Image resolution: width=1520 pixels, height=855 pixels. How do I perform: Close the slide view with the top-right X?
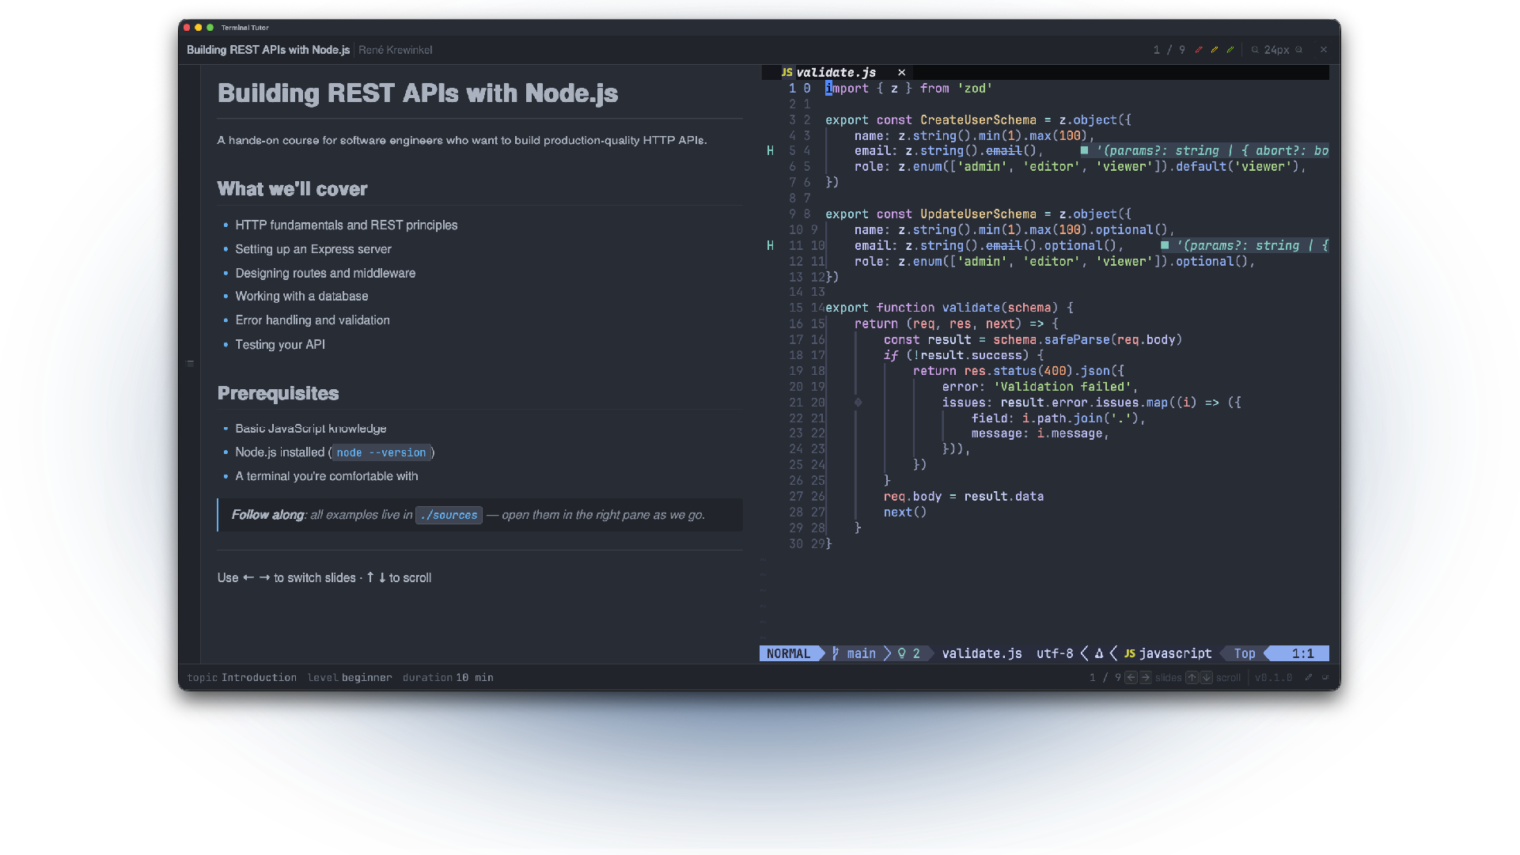click(1324, 50)
